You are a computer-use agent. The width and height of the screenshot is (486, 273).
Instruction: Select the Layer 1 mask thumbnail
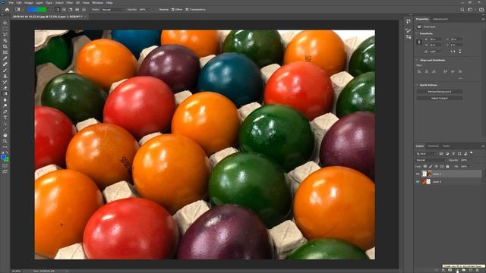(429, 174)
